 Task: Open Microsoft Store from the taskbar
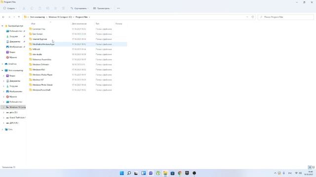tap(172, 173)
